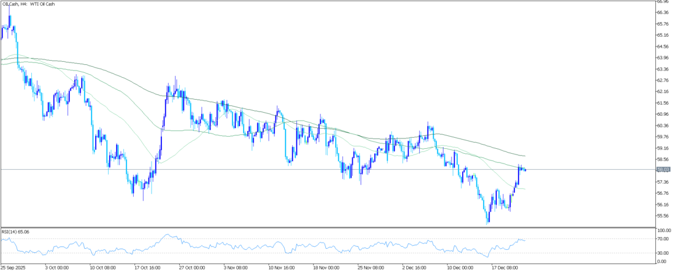Screen dimensions: 675x272
Task: Click the 25 Sep 2025 date label
Action: coord(13,268)
